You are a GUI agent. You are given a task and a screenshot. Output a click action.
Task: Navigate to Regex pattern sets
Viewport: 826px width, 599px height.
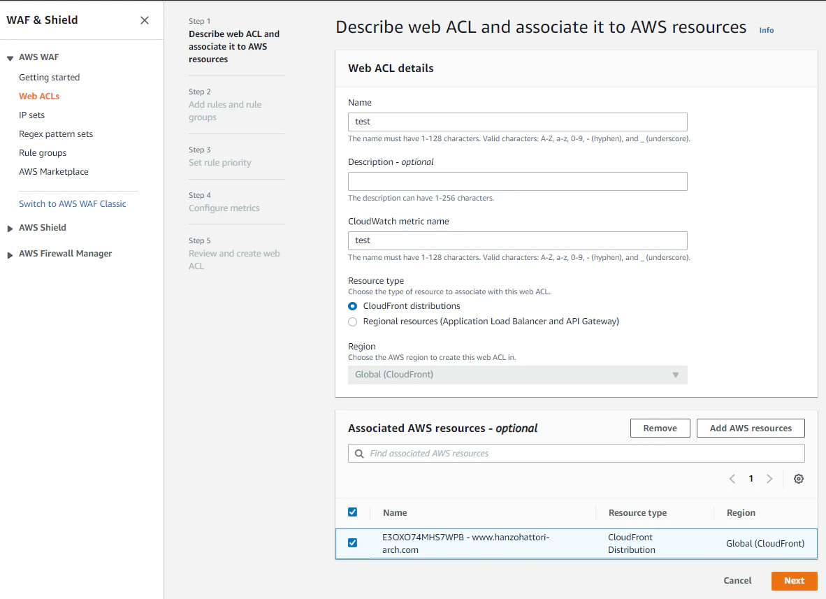pyautogui.click(x=56, y=134)
